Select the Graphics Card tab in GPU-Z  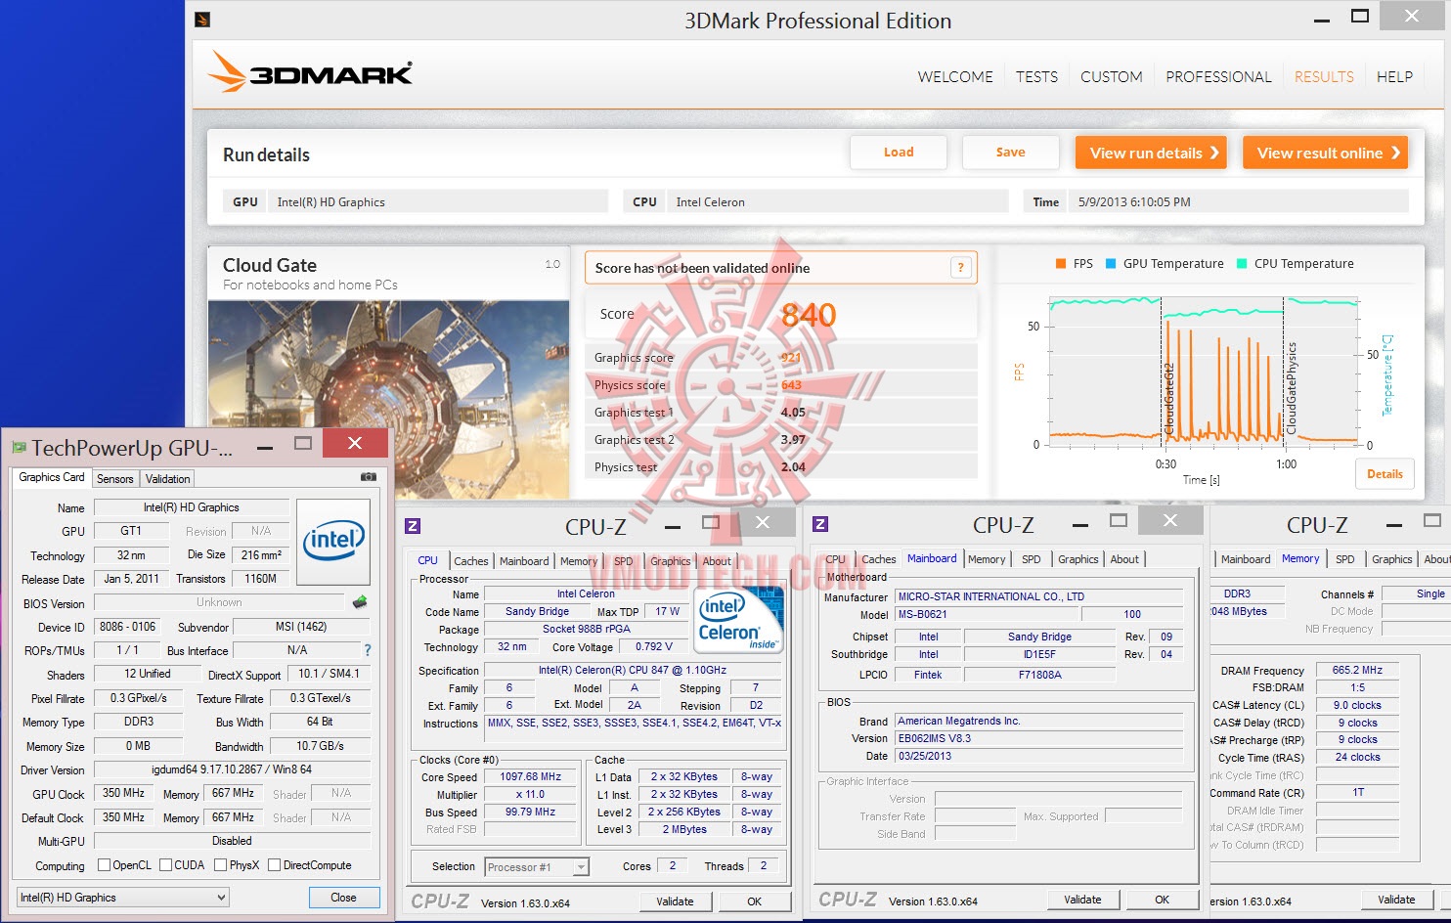(x=52, y=477)
